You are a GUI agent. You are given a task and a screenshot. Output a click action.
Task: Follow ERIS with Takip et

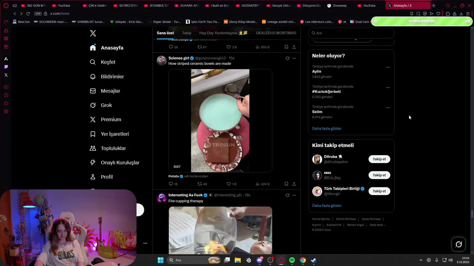pos(379,175)
